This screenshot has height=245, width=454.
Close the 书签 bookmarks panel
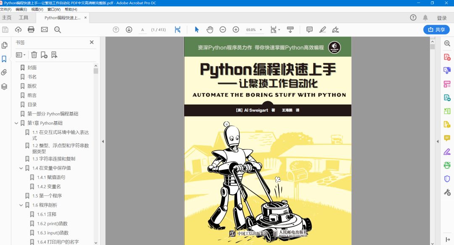coord(92,42)
